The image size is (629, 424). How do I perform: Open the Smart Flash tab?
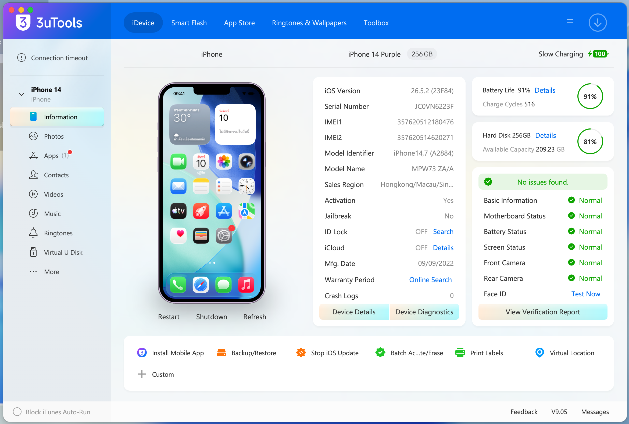pyautogui.click(x=189, y=23)
